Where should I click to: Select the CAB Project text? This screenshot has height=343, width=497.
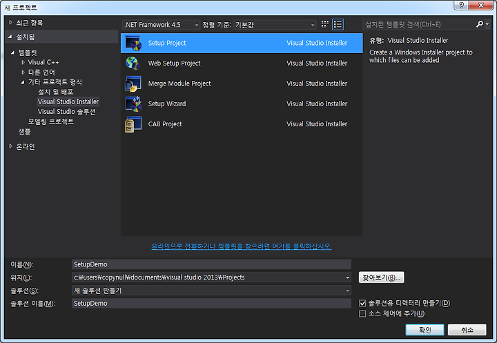coord(165,124)
